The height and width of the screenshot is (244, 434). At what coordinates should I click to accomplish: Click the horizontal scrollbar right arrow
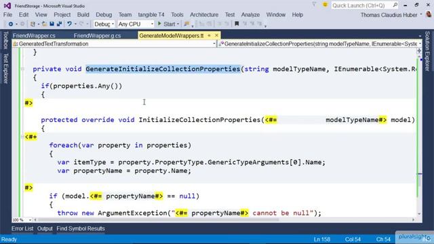[x=413, y=220]
